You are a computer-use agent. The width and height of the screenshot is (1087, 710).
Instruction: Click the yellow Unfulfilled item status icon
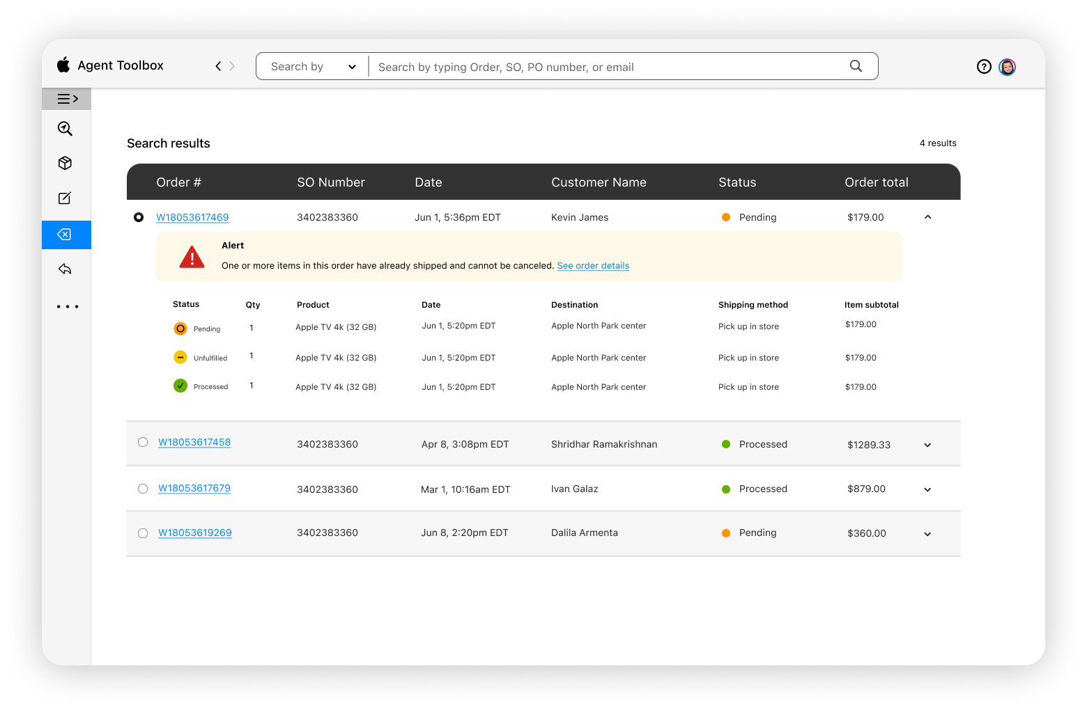click(180, 357)
